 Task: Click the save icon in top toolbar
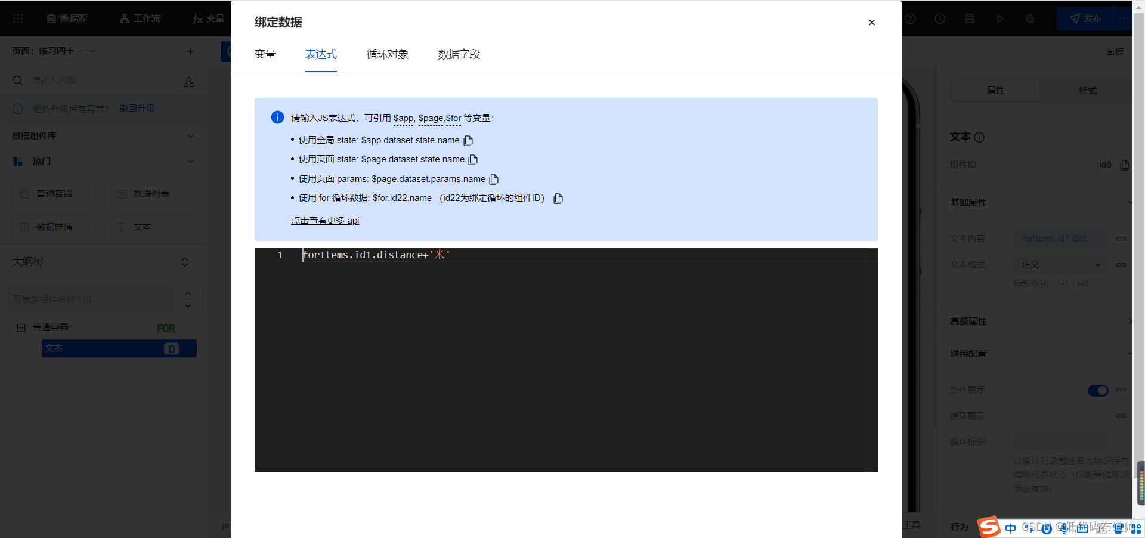[970, 18]
